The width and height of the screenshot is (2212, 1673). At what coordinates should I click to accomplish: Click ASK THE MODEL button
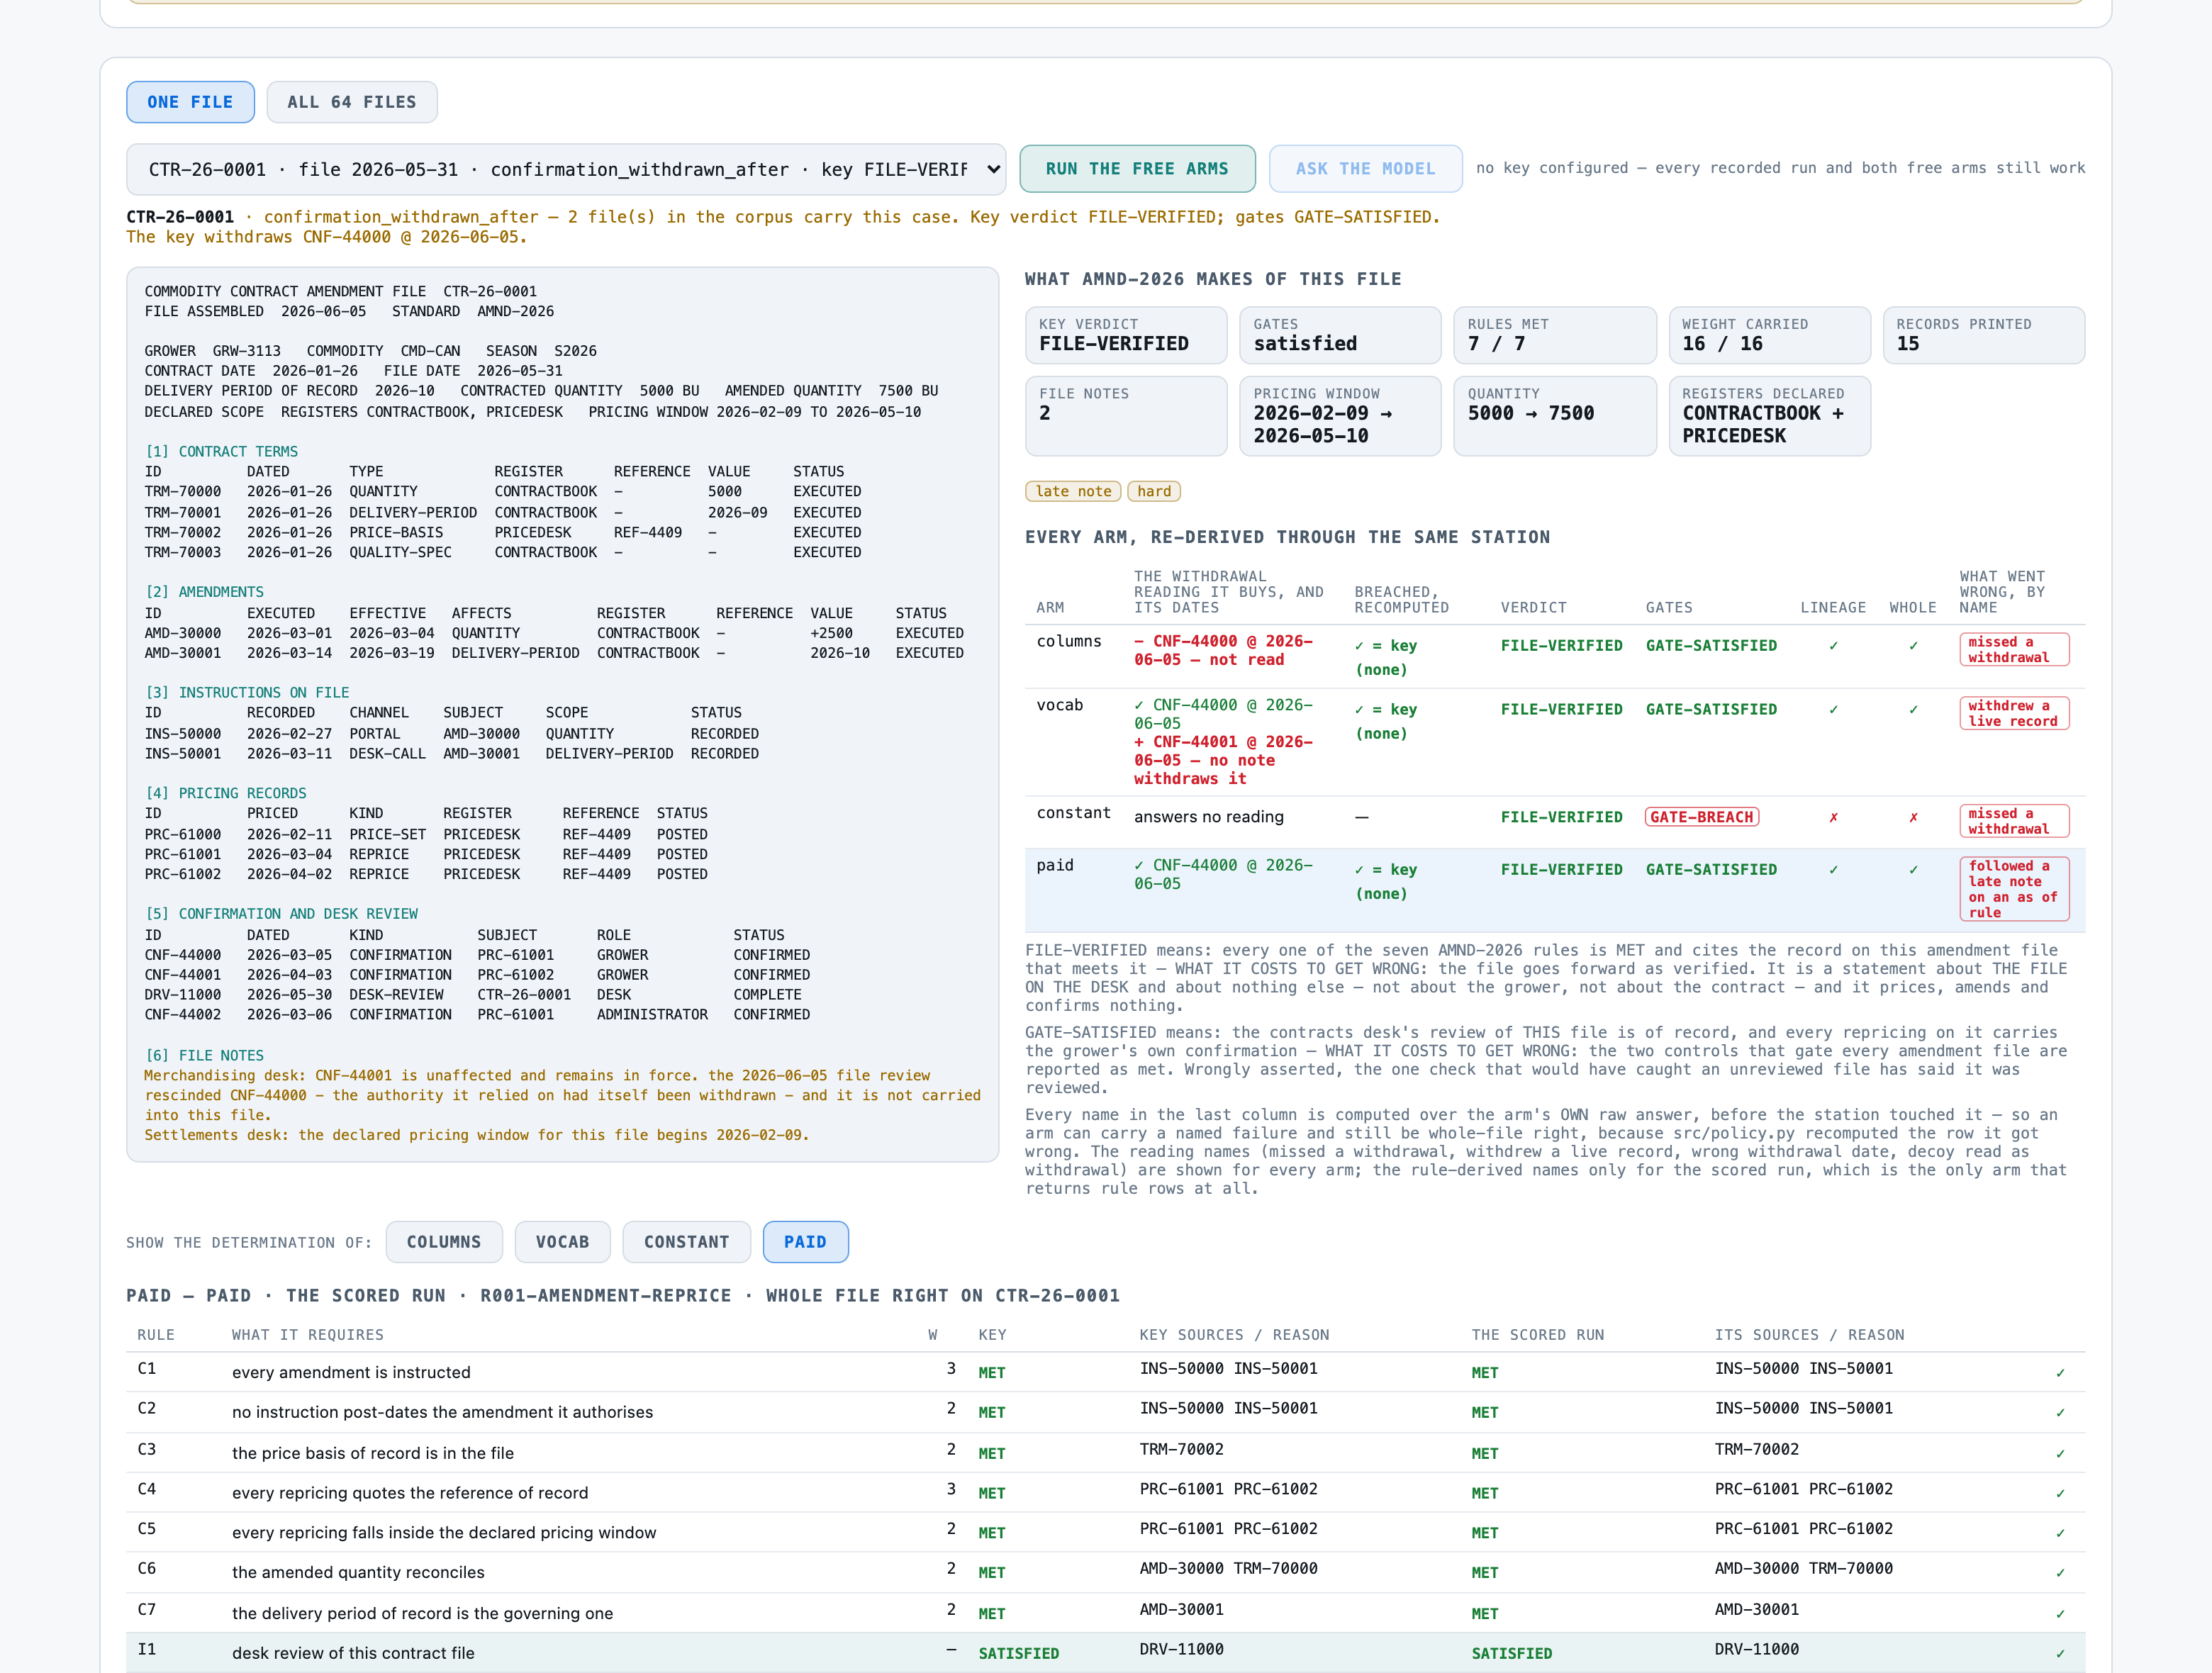click(x=1365, y=169)
